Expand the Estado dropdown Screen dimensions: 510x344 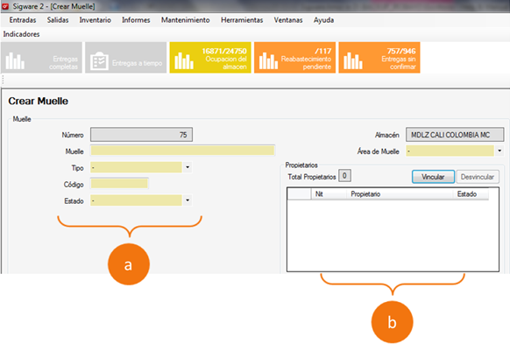pyautogui.click(x=188, y=200)
